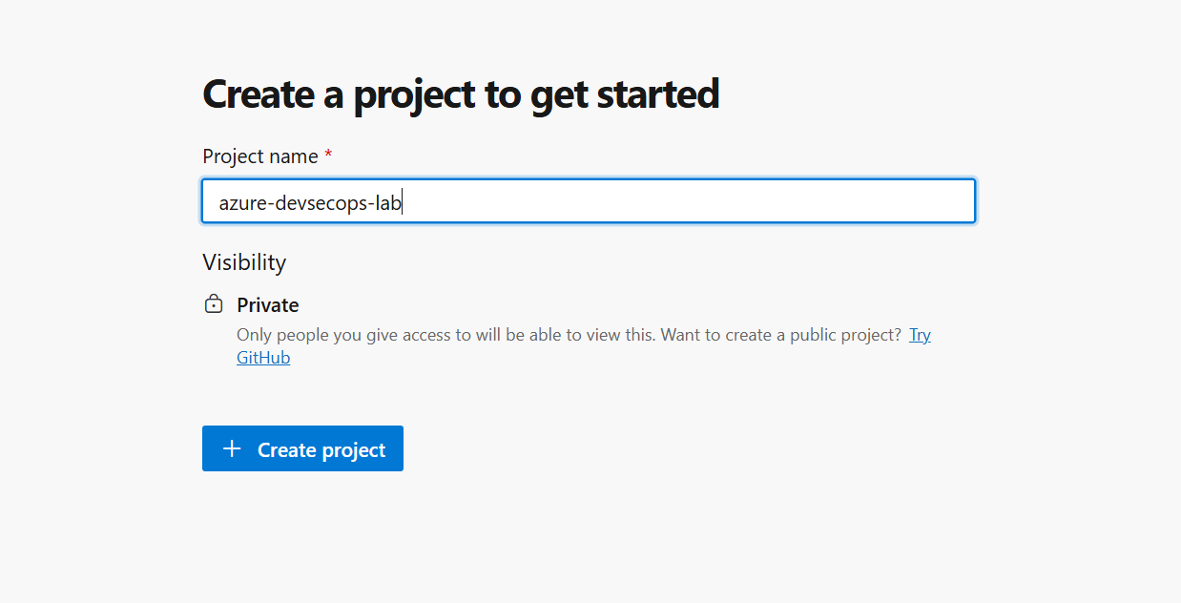
Task: Click the azure-devsecops-lab text in the field
Action: [309, 202]
